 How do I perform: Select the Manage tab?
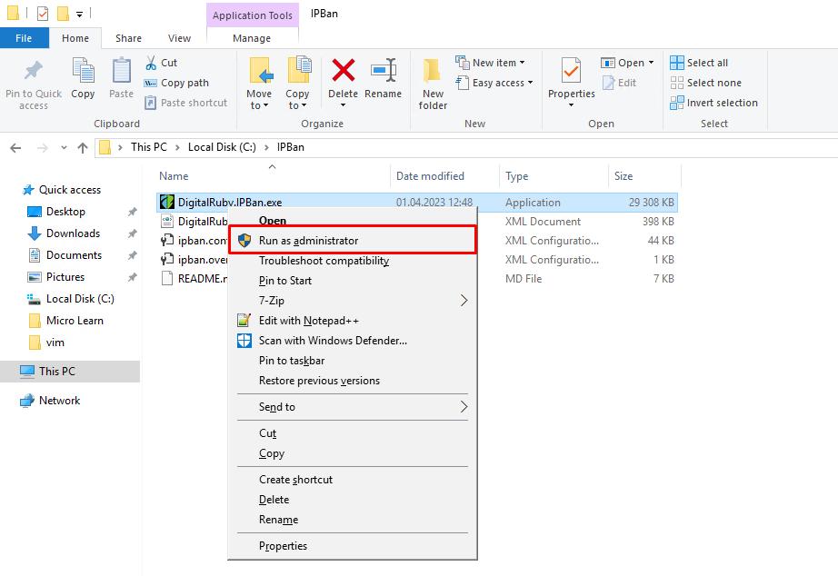pos(252,38)
